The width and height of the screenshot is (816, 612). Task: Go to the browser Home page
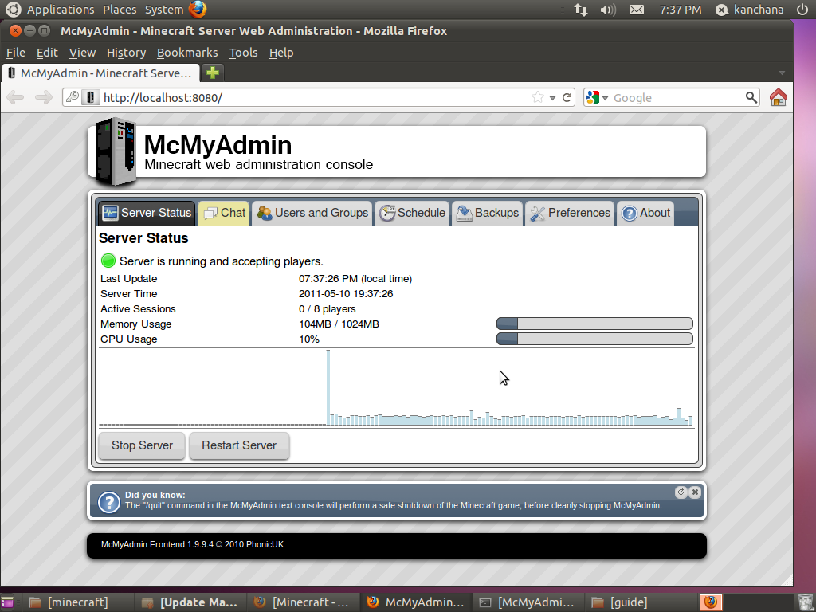tap(778, 97)
